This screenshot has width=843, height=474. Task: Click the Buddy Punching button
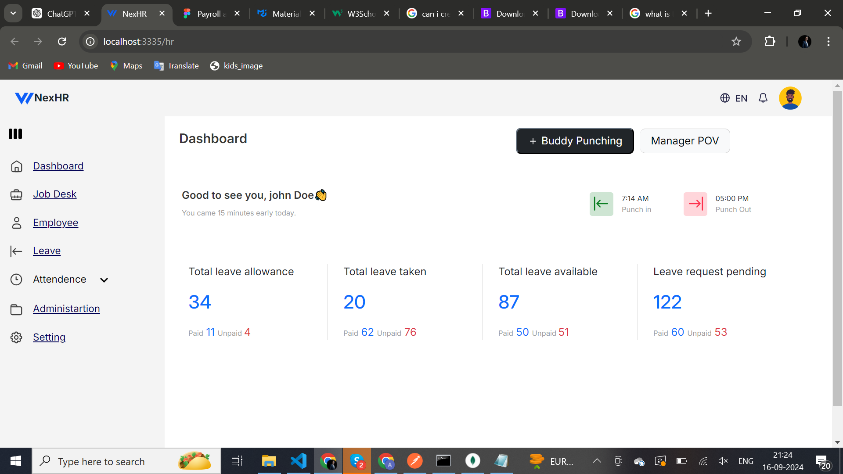[x=575, y=141]
